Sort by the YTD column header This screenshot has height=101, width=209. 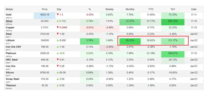click(x=151, y=9)
